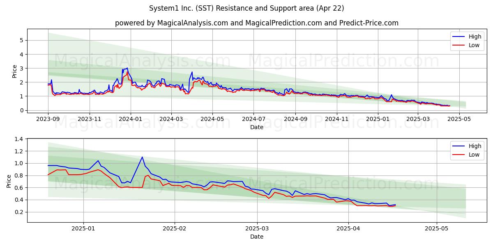The width and height of the screenshot is (493, 246).
Task: Click the '2023-11' label on the upper x-axis
Action: click(x=90, y=119)
